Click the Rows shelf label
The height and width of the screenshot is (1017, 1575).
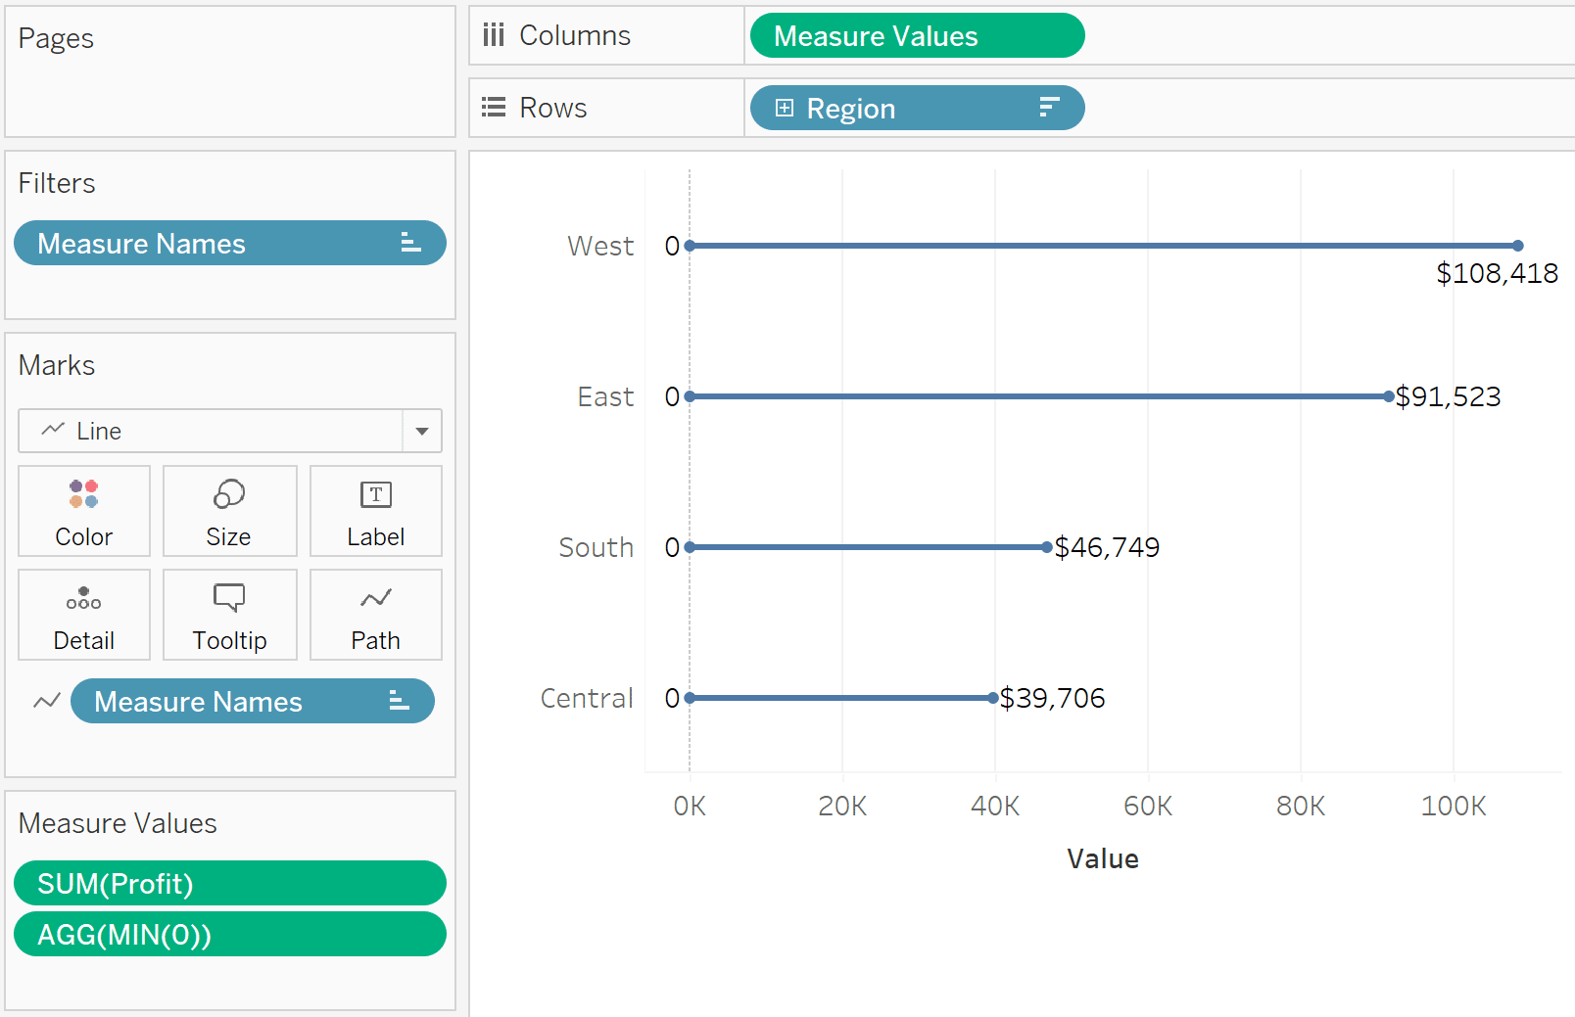(553, 108)
